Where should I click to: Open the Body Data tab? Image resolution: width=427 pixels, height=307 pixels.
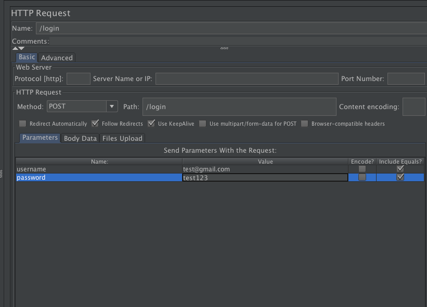80,138
